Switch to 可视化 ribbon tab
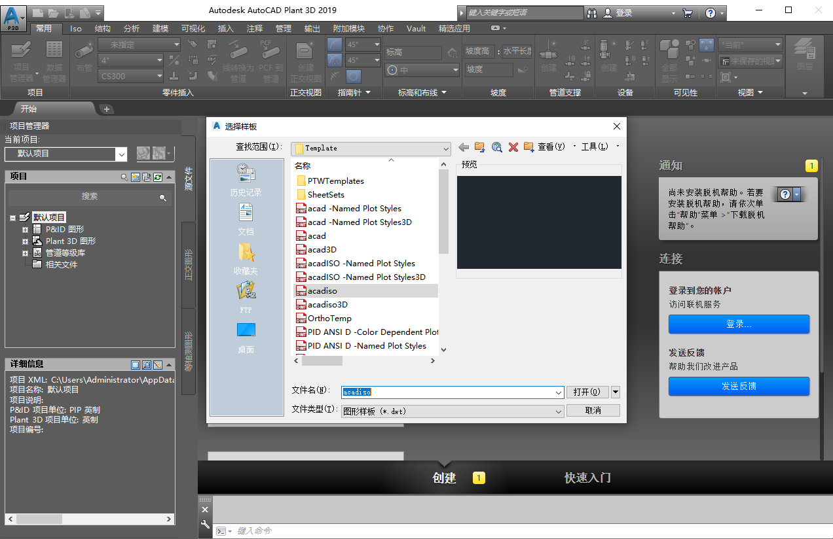 pyautogui.click(x=193, y=29)
